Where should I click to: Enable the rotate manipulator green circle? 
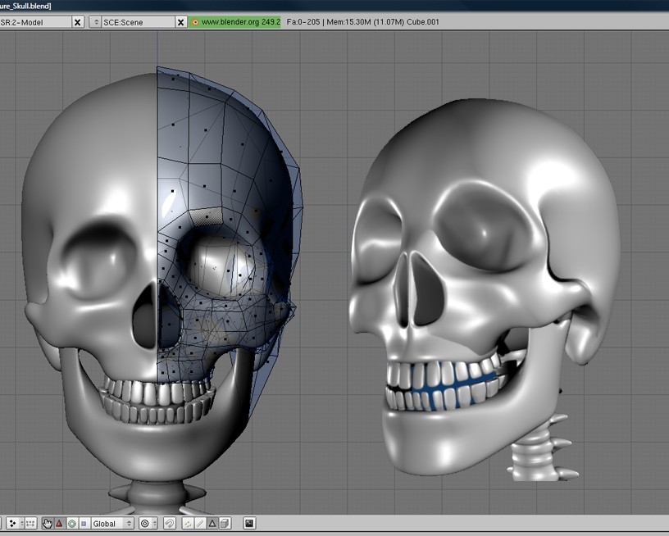click(x=71, y=523)
